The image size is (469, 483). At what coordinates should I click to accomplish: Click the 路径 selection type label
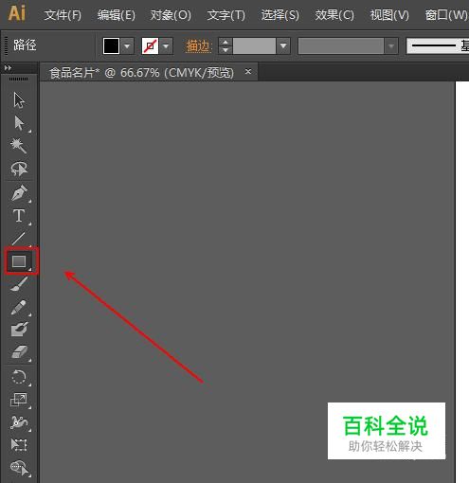[25, 45]
